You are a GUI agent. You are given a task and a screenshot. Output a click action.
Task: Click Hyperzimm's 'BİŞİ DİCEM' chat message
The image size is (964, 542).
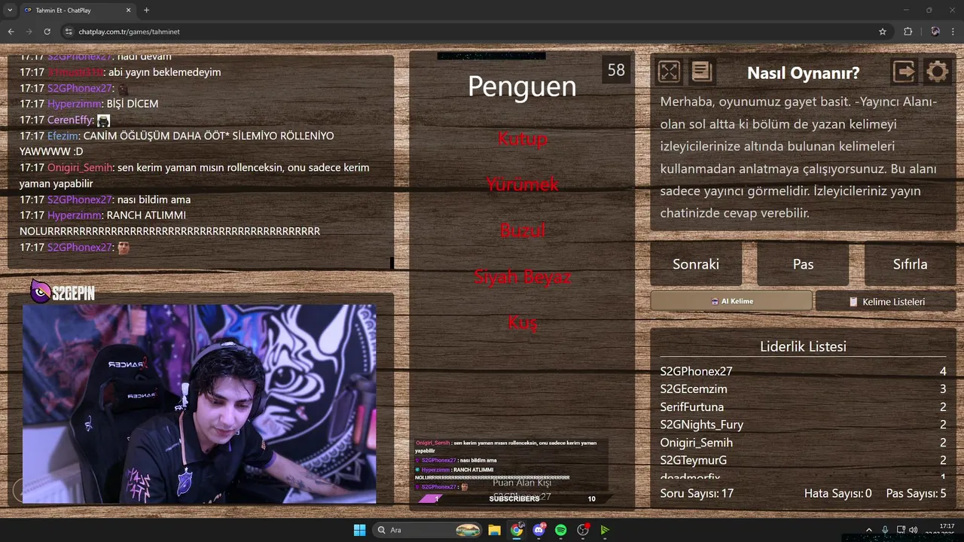(89, 104)
